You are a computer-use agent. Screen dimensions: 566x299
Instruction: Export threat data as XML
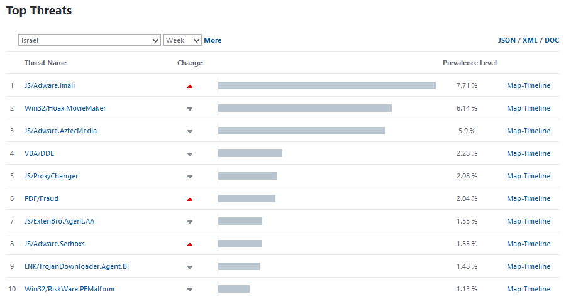(530, 40)
